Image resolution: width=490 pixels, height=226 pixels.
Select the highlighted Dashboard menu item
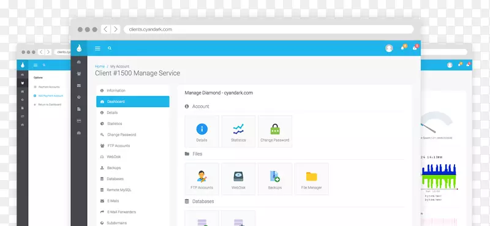pyautogui.click(x=133, y=102)
